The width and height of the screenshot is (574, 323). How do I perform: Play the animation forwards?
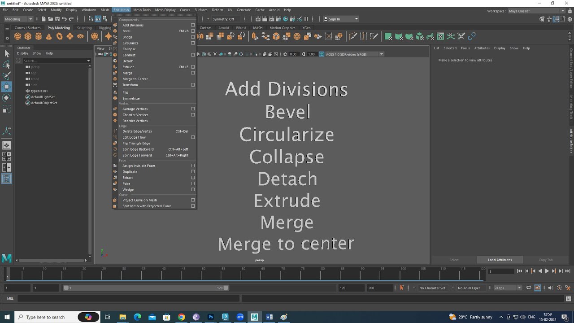coord(547,271)
